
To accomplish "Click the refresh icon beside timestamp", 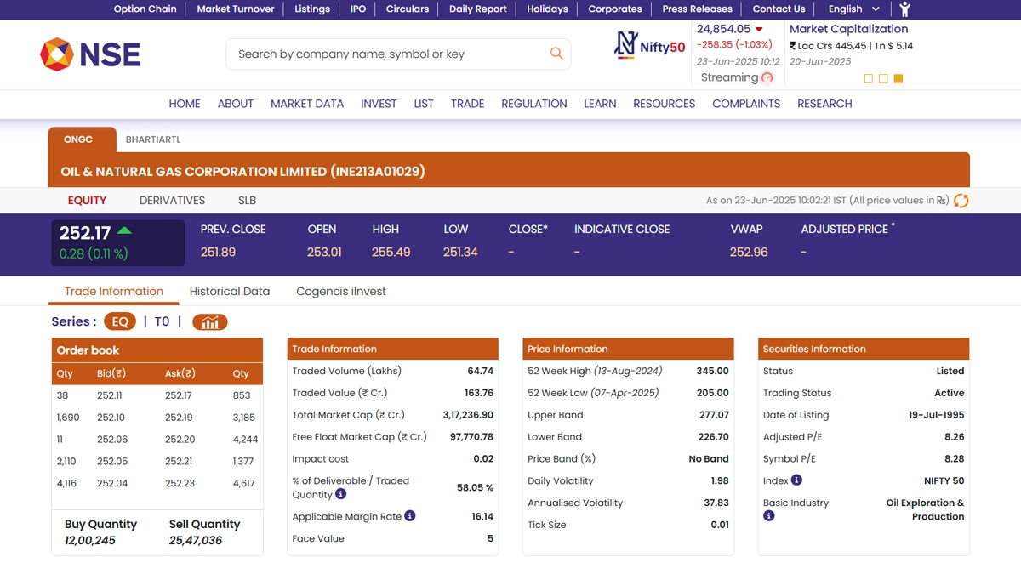I will [x=961, y=201].
